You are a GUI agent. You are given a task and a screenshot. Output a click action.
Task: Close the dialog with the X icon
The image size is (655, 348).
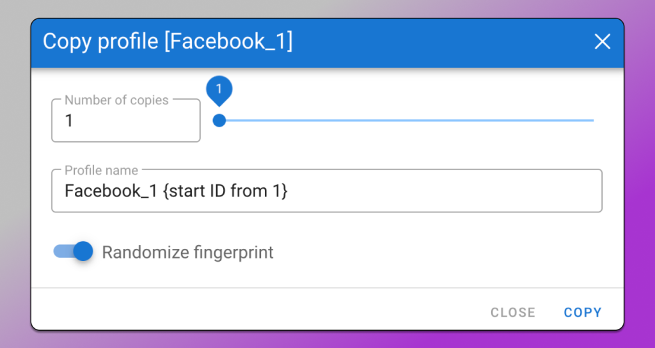point(603,42)
